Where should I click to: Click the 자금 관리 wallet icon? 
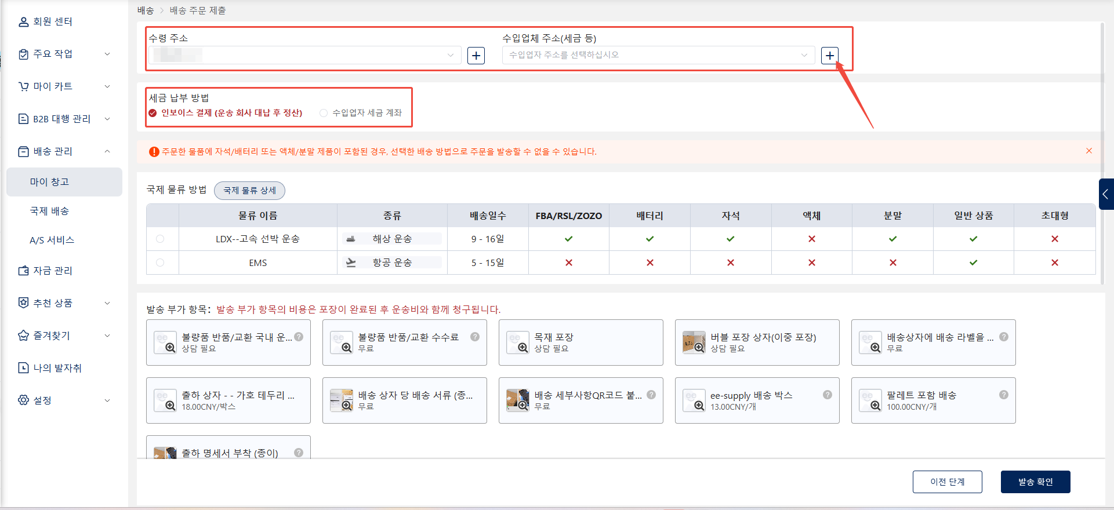23,271
